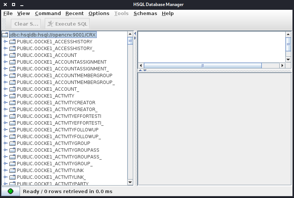This screenshot has height=198, width=294.
Task: Select PUBLIC.OOCKE1_ACTIVITYEFFORTESTI_ table row
Action: click(60, 123)
